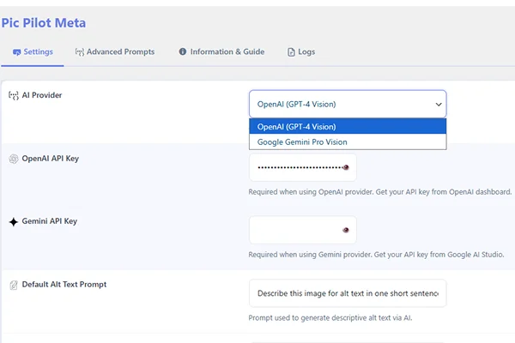Reveal the OpenAI API key with toggle
This screenshot has height=343, width=515.
346,167
